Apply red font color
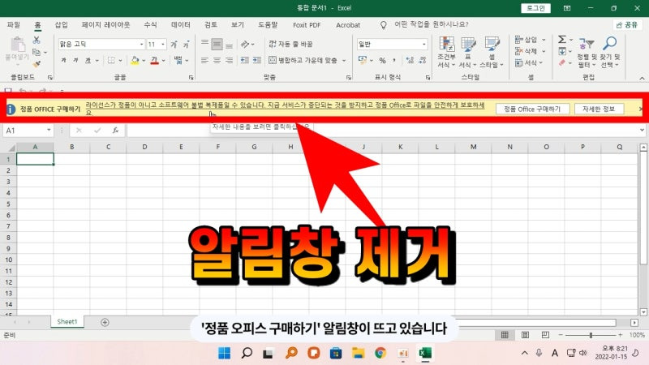 pos(154,60)
